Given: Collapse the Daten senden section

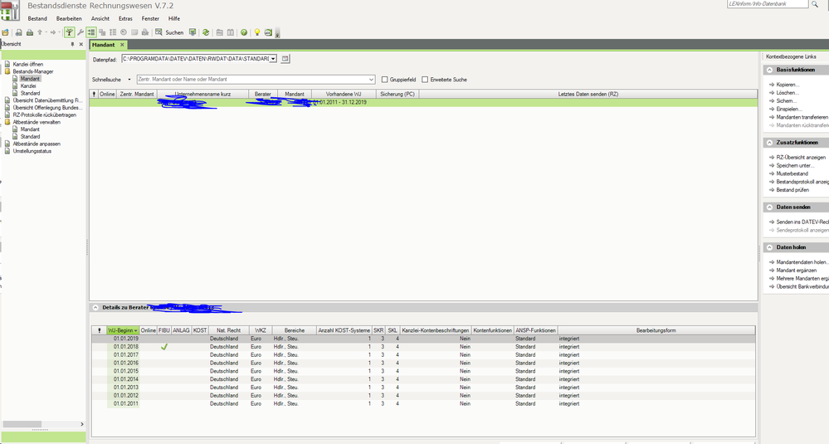Looking at the screenshot, I should (x=770, y=207).
